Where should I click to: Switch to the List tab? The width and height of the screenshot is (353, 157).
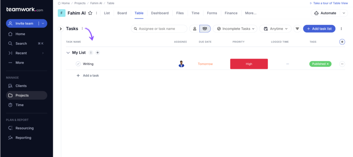click(x=107, y=13)
